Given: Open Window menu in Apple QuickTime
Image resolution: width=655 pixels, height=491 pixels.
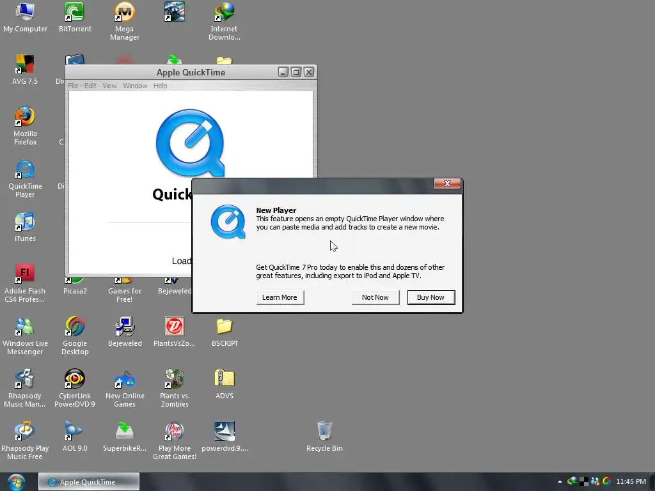Looking at the screenshot, I should 135,86.
